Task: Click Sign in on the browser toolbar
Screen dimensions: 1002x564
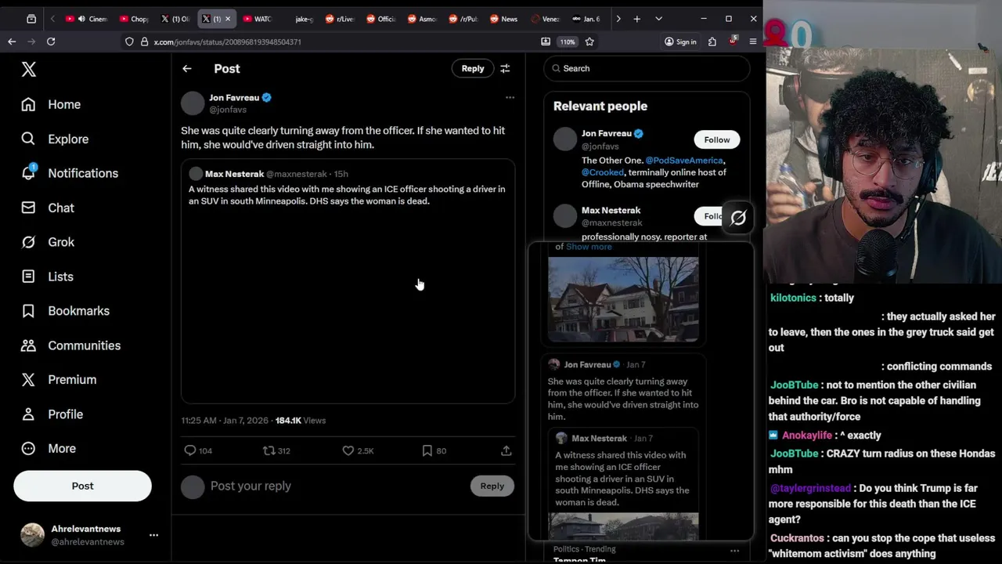Action: [x=680, y=42]
